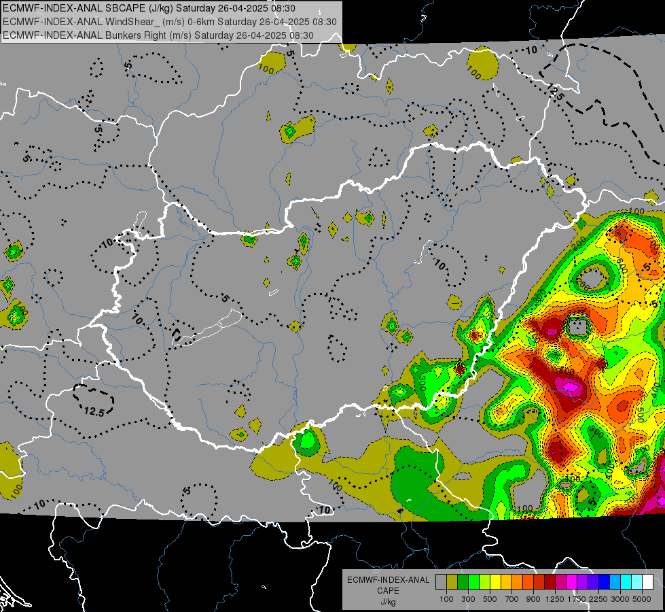Click the 5000 legend scale value

(x=642, y=599)
